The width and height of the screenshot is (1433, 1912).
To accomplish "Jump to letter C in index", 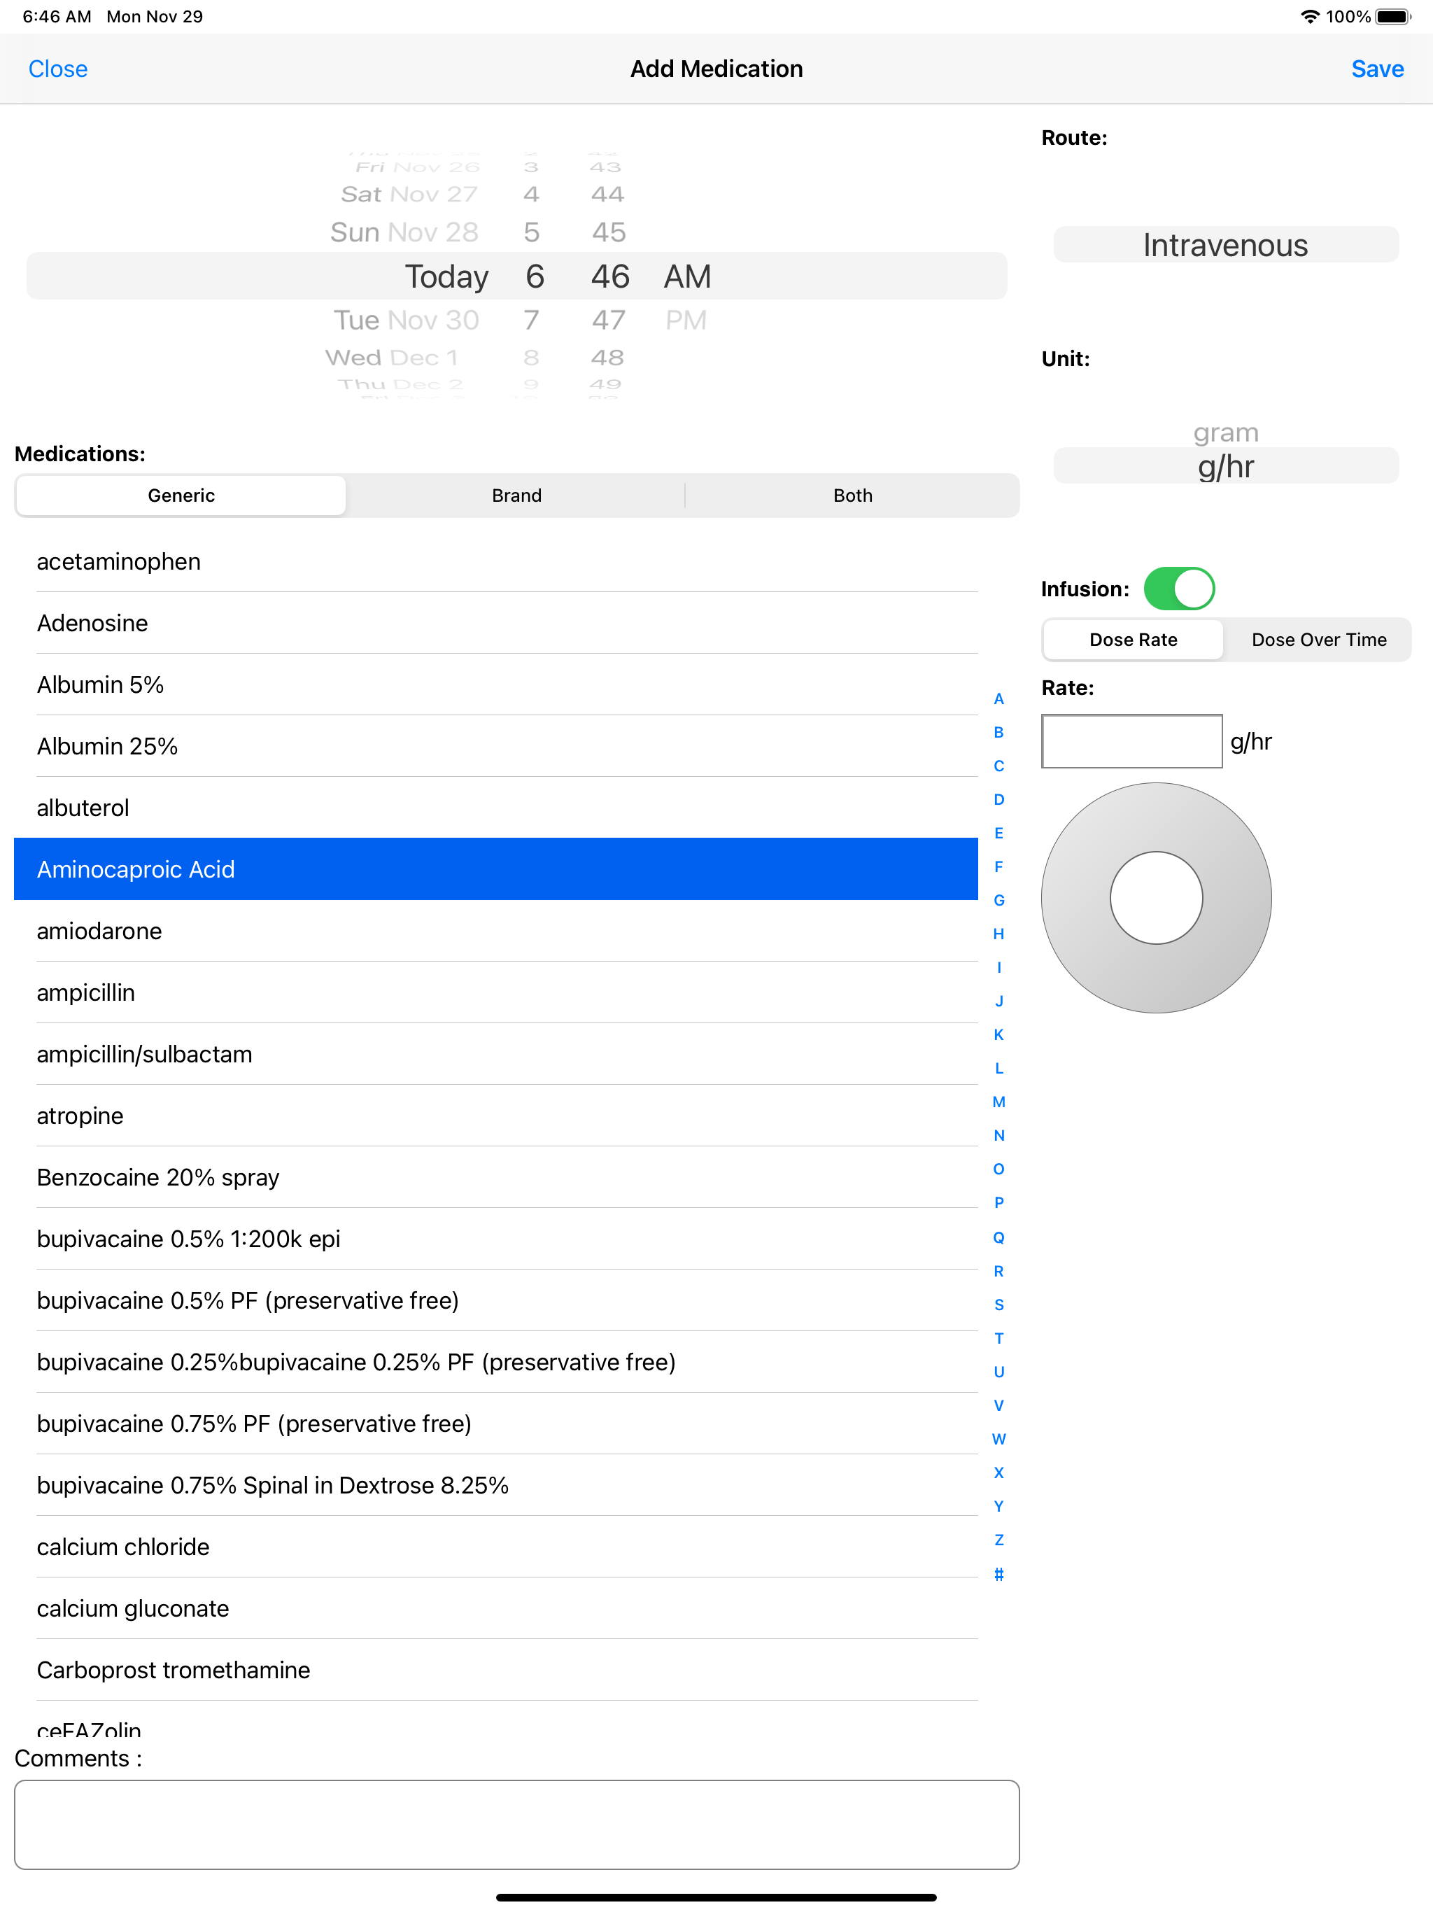I will [998, 766].
